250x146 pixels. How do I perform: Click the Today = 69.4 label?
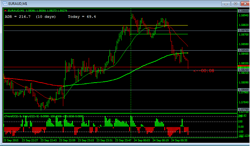[x=82, y=17]
